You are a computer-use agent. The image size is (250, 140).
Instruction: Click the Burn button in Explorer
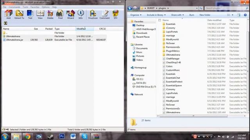(192, 15)
